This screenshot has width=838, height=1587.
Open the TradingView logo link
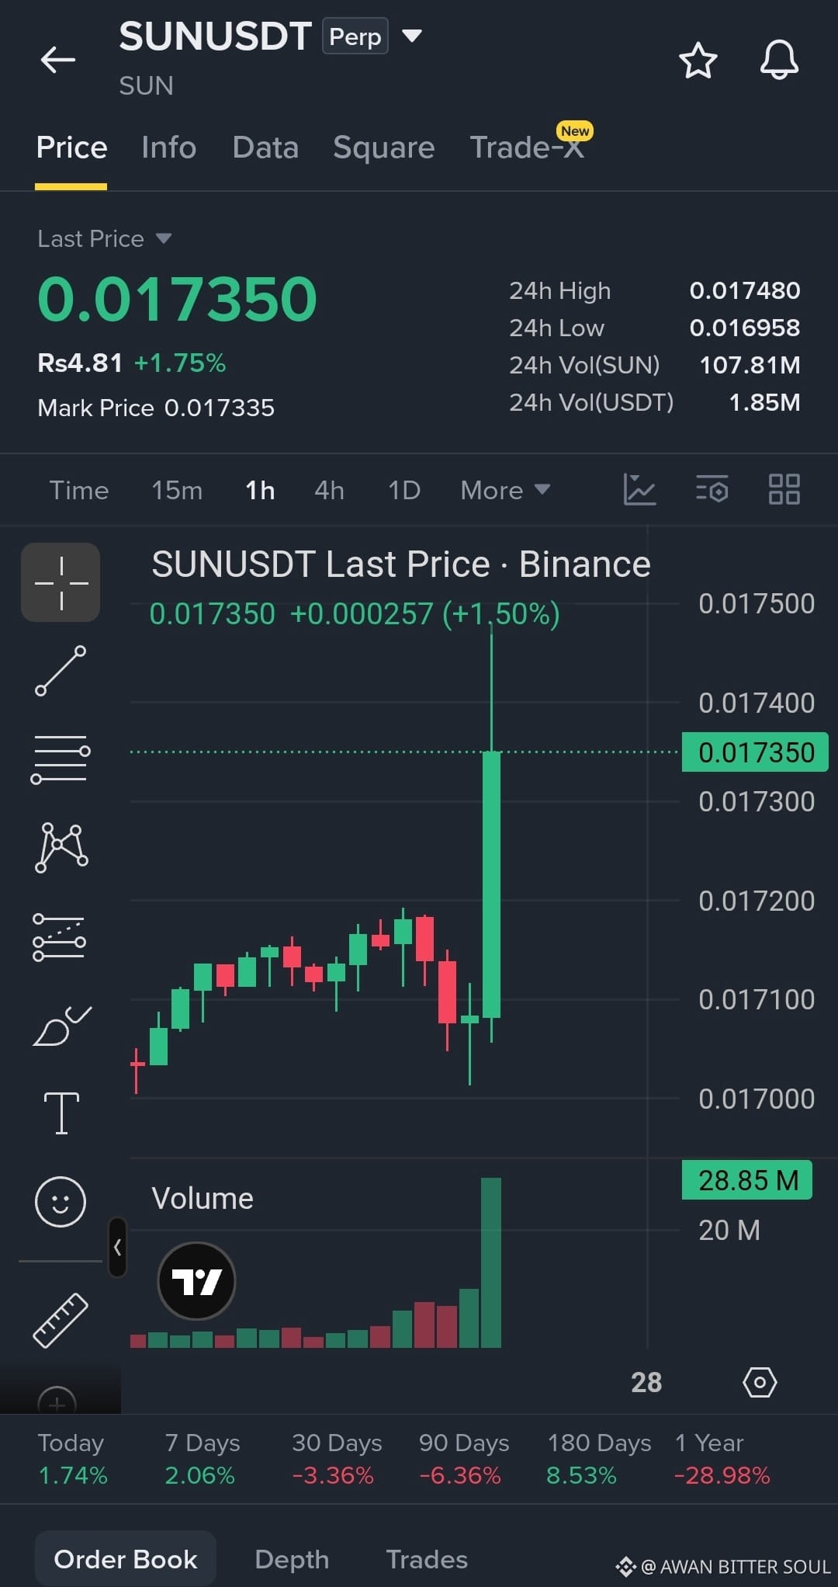point(196,1281)
